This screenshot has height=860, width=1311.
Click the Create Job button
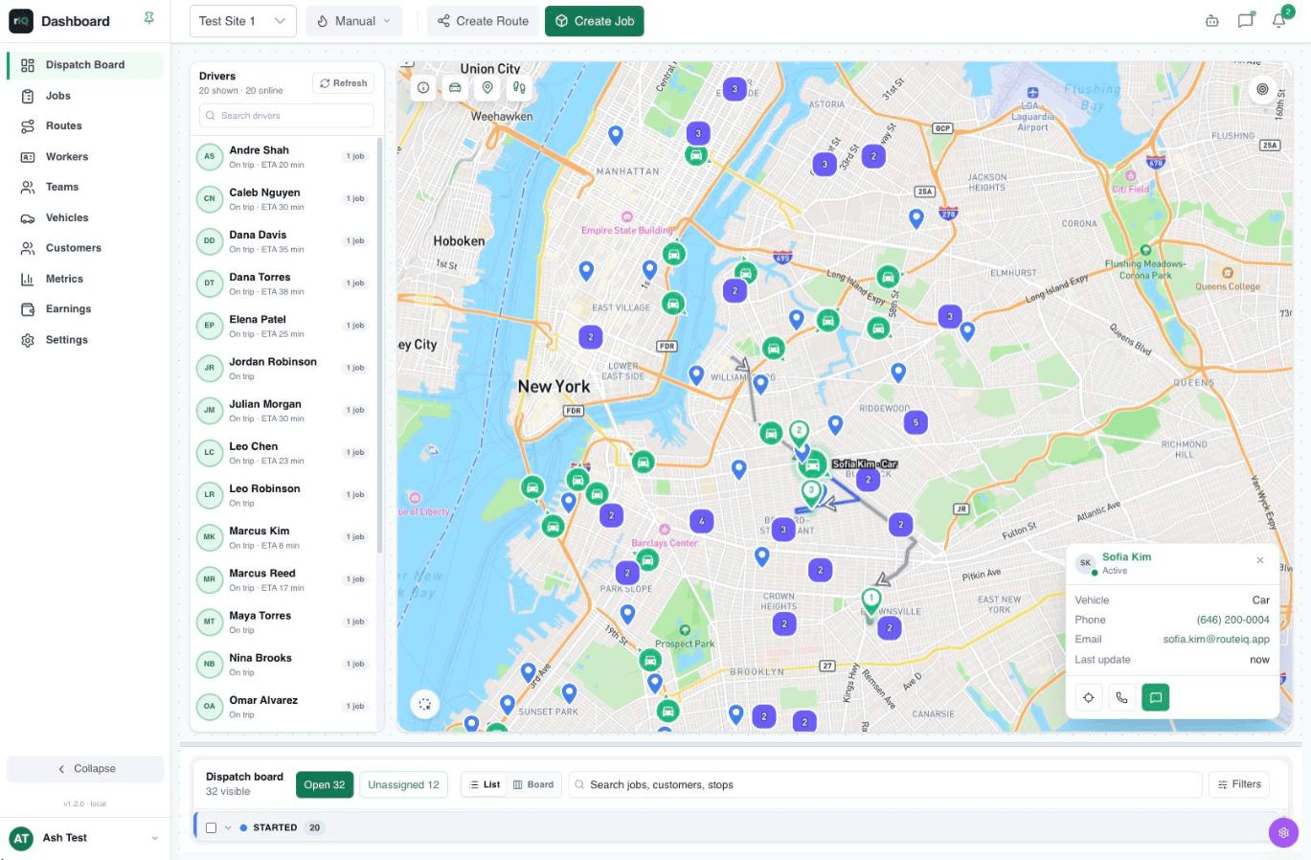point(595,21)
